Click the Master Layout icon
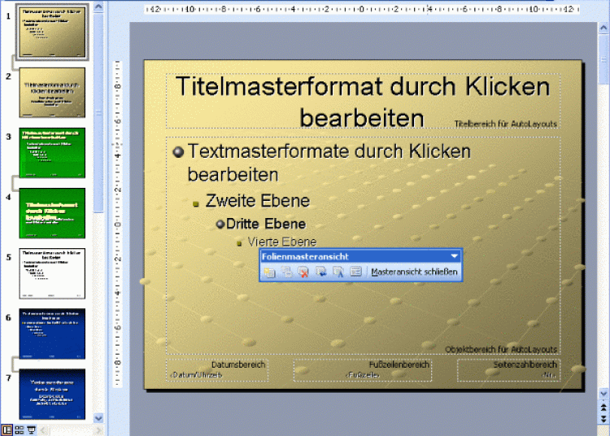This screenshot has height=436, width=610. [355, 272]
